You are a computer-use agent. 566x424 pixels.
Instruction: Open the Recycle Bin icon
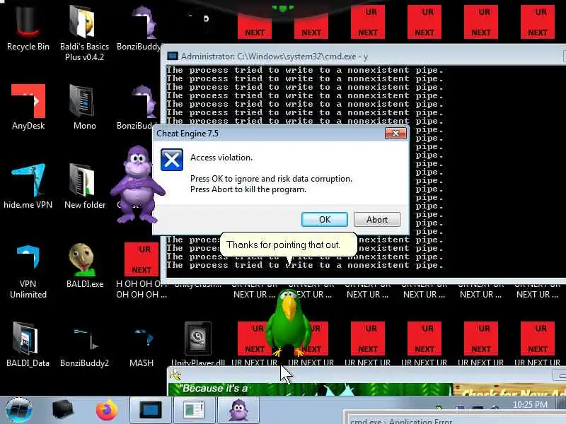point(28,29)
